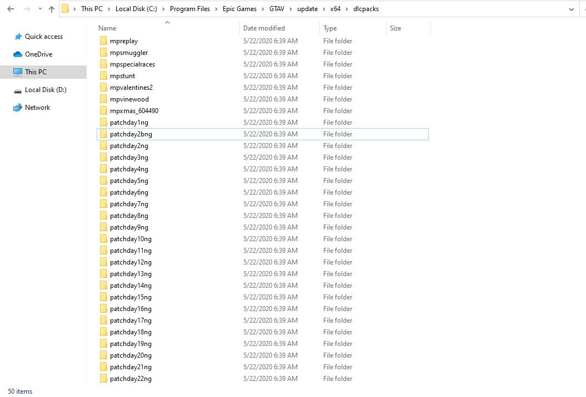Expand chevron after "Epic Games" breadcrumb
This screenshot has width=586, height=397.
(263, 9)
